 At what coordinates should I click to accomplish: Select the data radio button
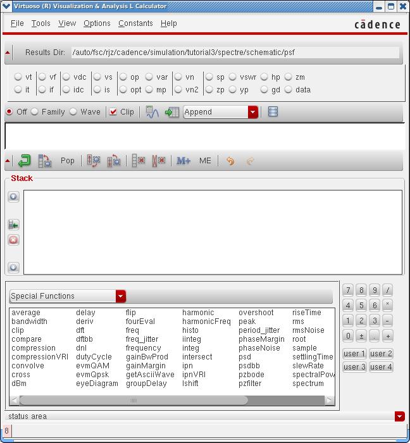click(x=288, y=90)
